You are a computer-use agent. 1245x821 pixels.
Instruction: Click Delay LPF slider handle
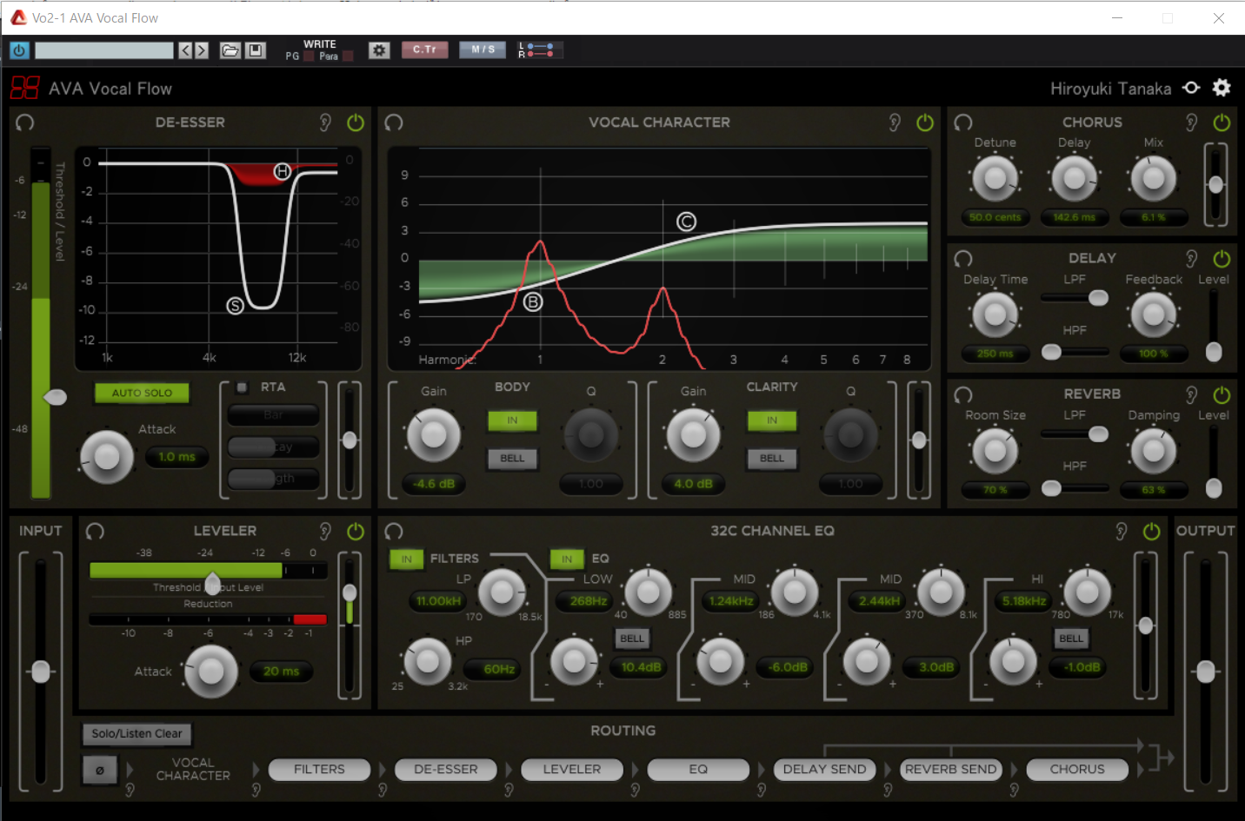(x=1099, y=298)
